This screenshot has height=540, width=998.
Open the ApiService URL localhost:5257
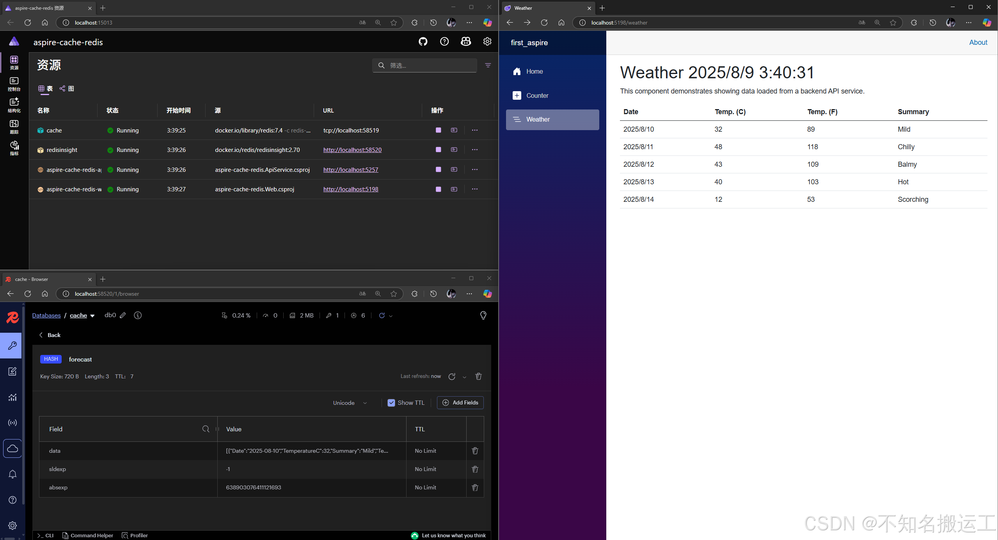[351, 170]
